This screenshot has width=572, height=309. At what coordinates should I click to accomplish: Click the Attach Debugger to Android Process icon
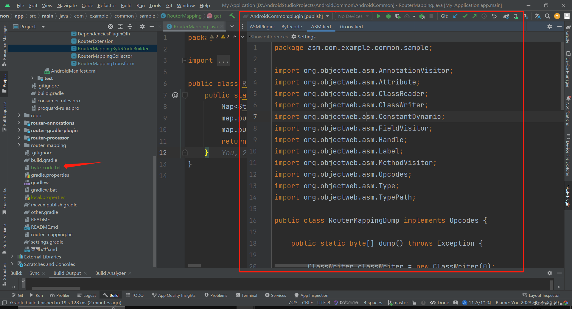tap(422, 16)
